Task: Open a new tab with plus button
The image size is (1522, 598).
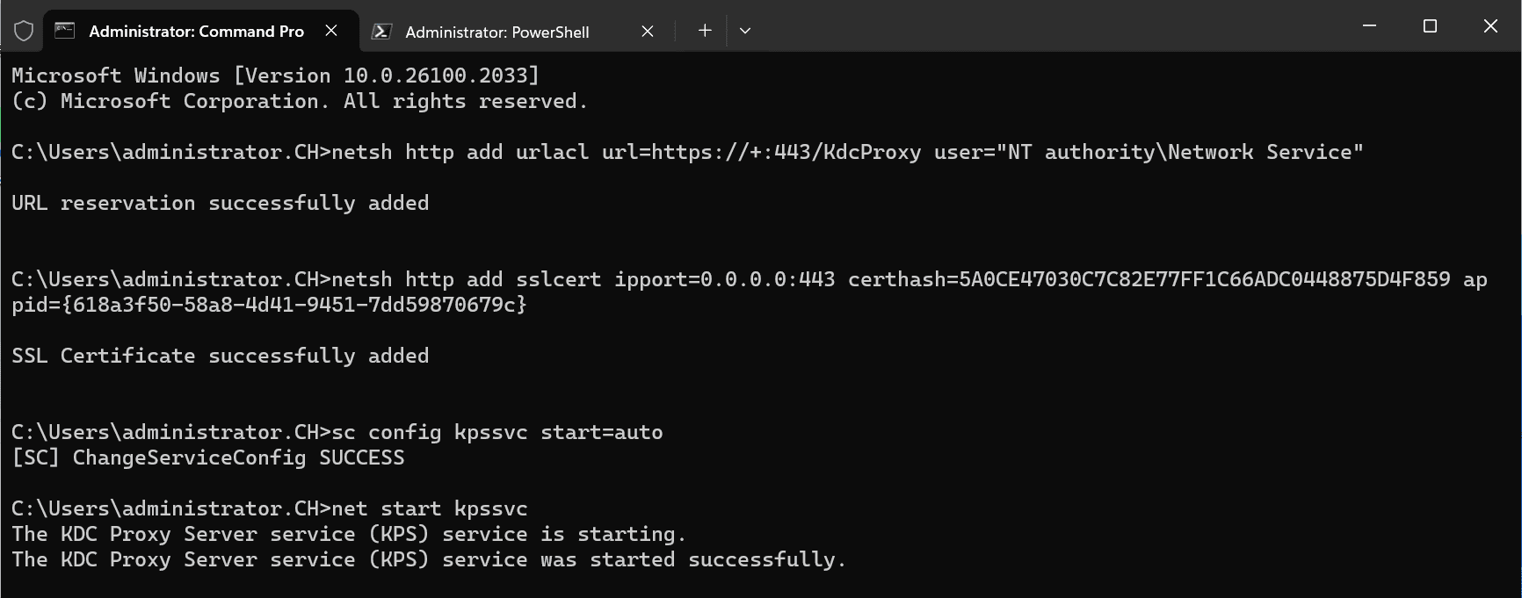Action: tap(705, 31)
